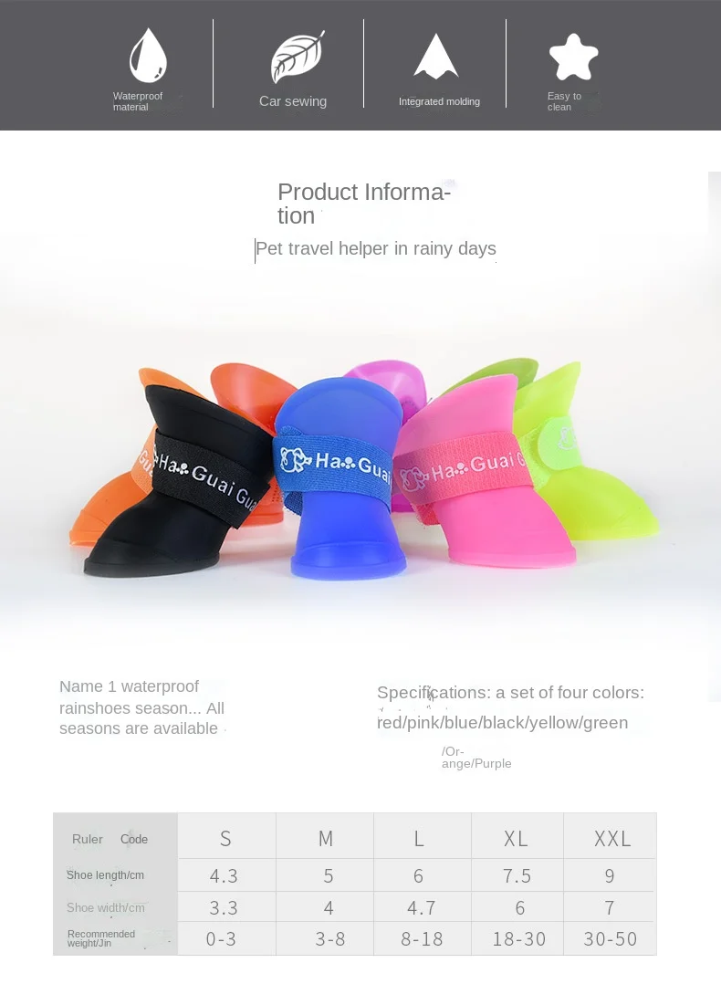
Task: Click the dog logo on blue strap
Action: (x=295, y=460)
